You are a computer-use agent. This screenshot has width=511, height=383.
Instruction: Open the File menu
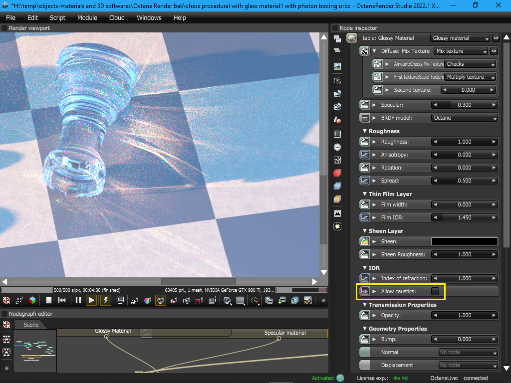tap(11, 18)
